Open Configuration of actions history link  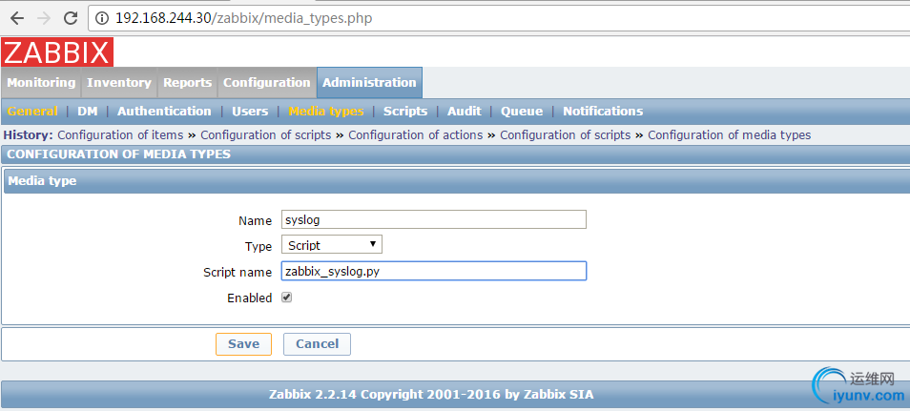[415, 135]
